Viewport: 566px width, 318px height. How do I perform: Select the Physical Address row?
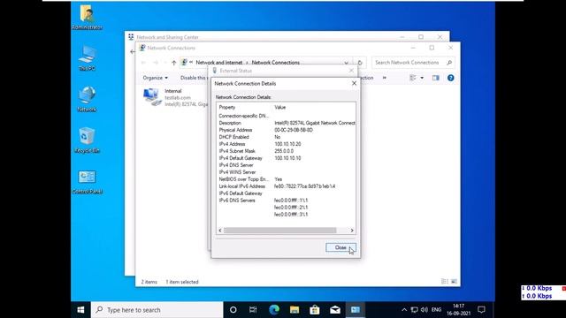[x=286, y=130]
